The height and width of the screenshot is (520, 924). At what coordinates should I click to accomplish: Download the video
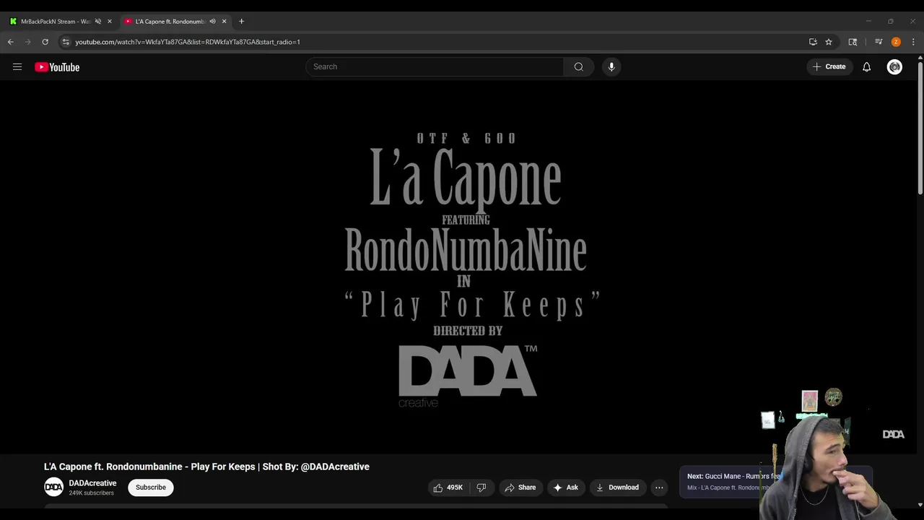tap(617, 487)
